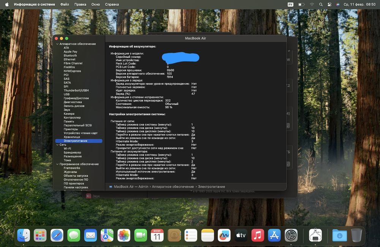The height and width of the screenshot is (247, 380).
Task: Select Wi-Fi under Сеть
Action: [x=67, y=149]
